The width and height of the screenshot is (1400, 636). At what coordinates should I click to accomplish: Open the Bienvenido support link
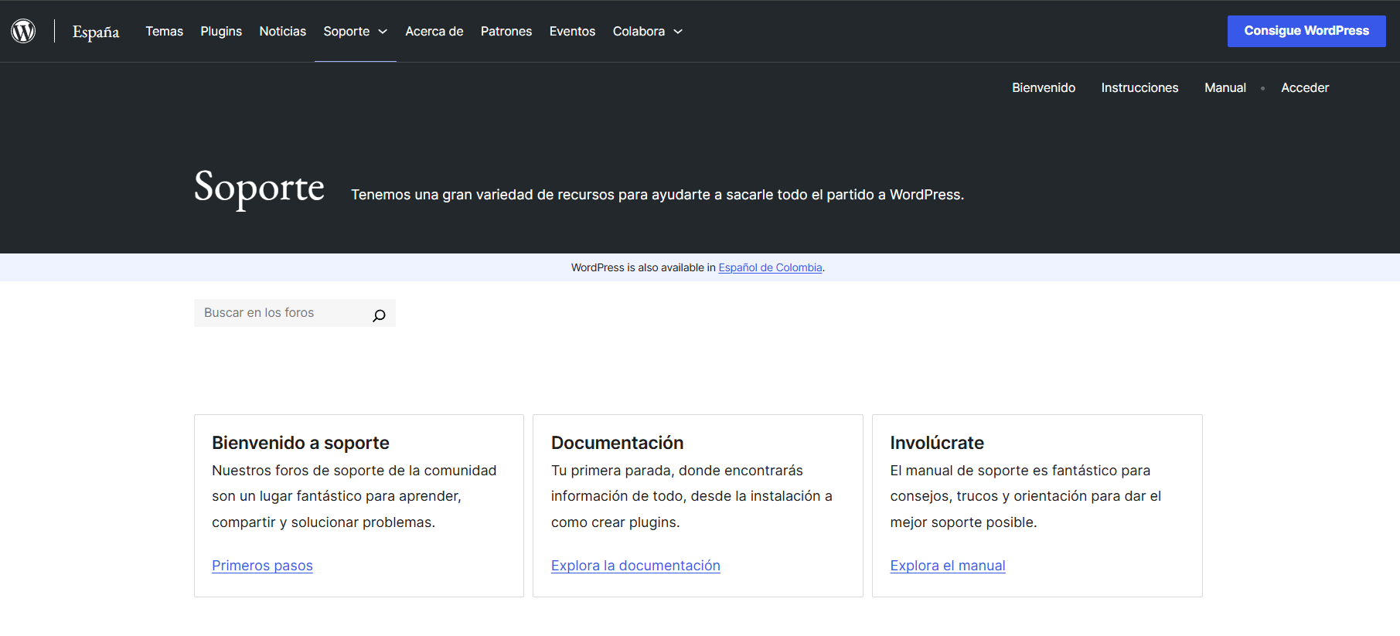click(x=1044, y=87)
